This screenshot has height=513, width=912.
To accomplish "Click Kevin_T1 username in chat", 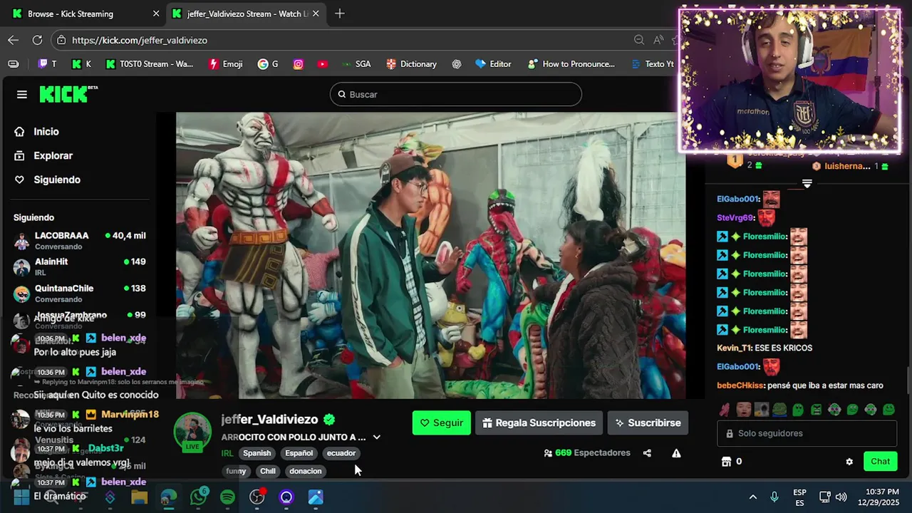I will [x=734, y=348].
